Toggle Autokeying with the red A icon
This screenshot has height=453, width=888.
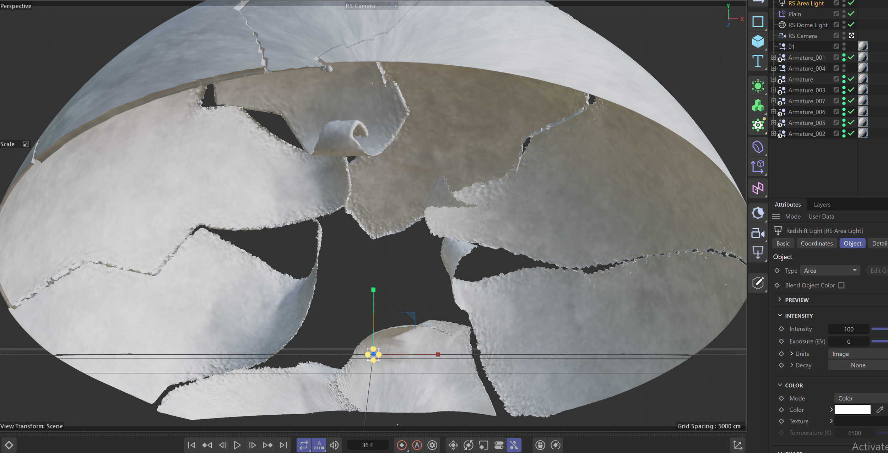[x=417, y=445]
